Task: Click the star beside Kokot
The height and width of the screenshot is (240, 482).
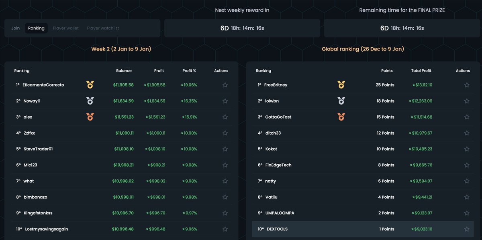Action: 467,149
